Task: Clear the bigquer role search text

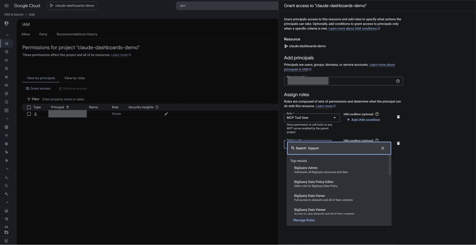Action: tap(383, 148)
